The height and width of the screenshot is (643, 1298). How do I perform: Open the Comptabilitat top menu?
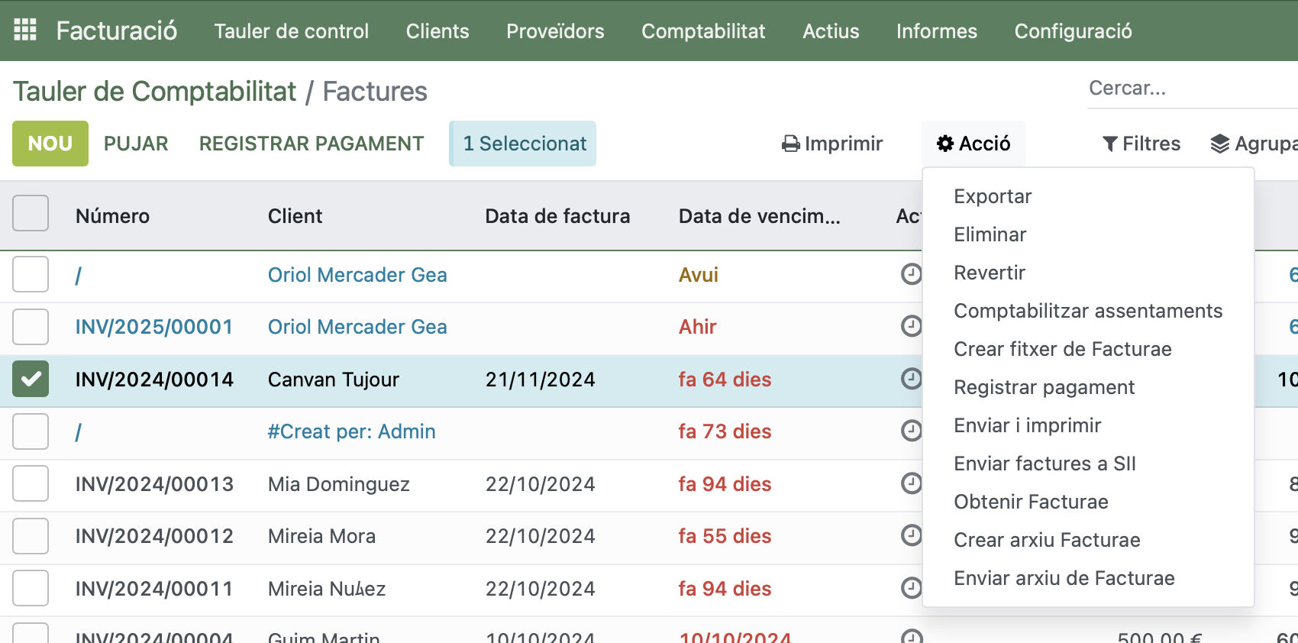click(702, 31)
